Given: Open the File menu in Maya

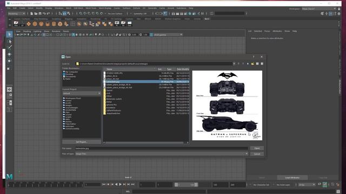Looking at the screenshot, I should pos(9,8).
